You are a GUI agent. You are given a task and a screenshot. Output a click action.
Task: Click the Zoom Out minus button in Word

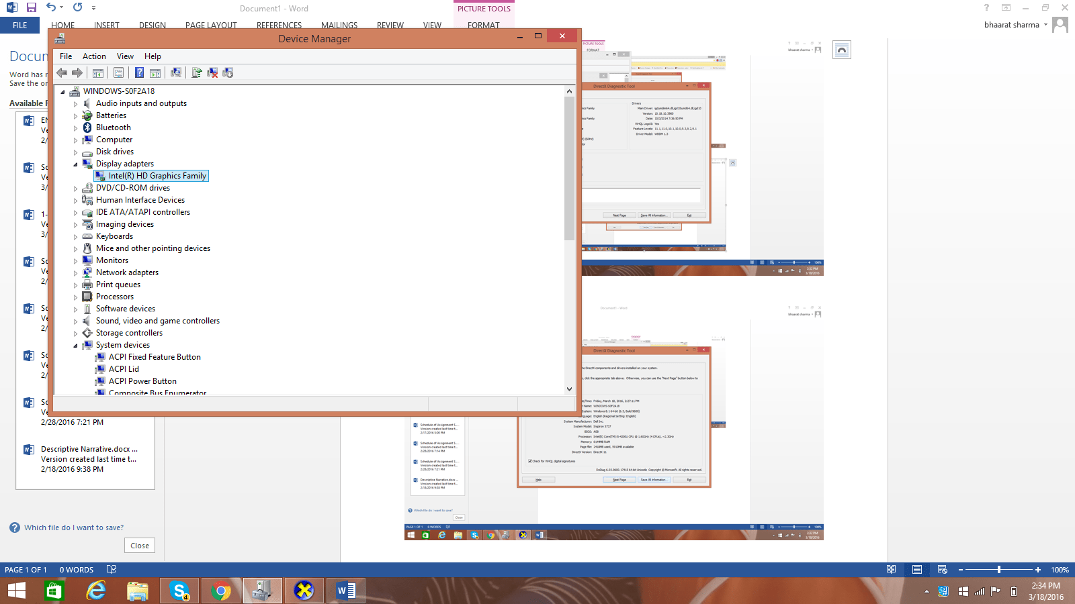961,570
